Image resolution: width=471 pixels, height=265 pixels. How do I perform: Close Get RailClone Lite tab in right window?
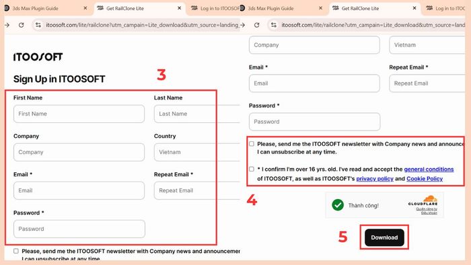click(x=414, y=8)
